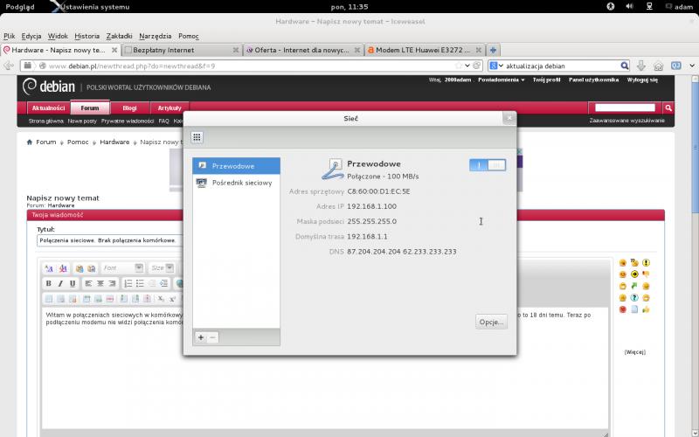Click the Tytuł text field
Screen dimensions: 699x437
(109, 239)
